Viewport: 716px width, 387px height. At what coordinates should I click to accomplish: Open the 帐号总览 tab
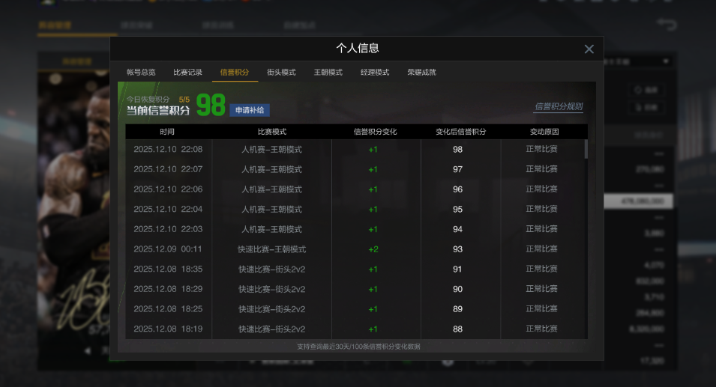141,72
